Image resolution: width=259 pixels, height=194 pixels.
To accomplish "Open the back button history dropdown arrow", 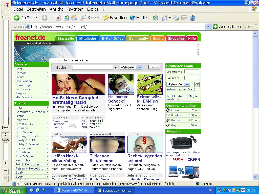I will point(37,18).
